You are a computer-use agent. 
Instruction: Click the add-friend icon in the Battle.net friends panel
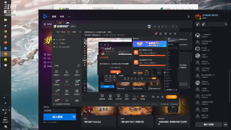(x=198, y=24)
